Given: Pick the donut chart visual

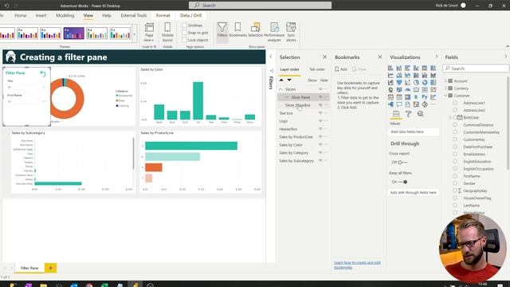Looking at the screenshot, I should click(425, 82).
